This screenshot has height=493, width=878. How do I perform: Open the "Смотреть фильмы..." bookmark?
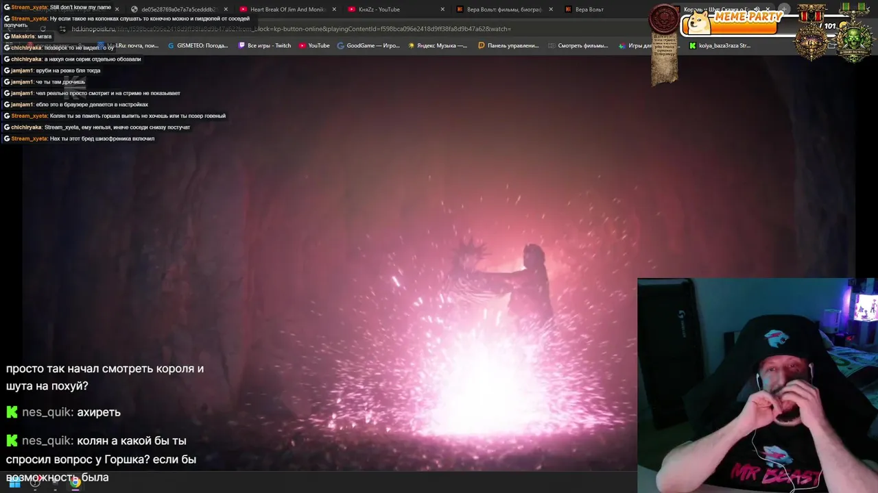pyautogui.click(x=578, y=46)
